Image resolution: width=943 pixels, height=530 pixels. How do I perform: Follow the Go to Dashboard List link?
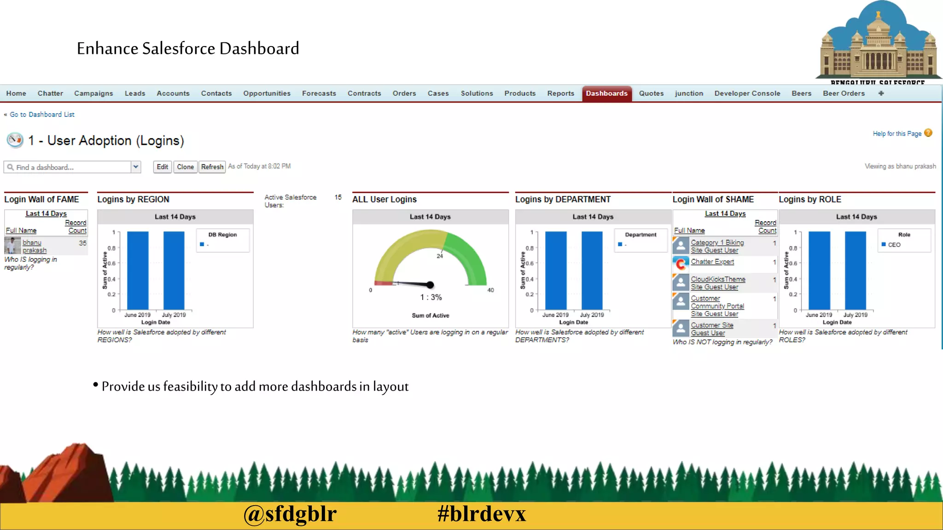[x=42, y=115]
